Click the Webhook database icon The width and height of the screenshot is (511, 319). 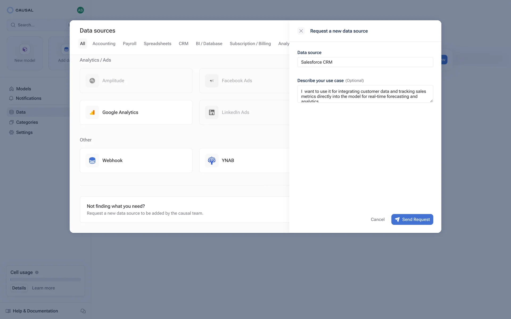92,161
